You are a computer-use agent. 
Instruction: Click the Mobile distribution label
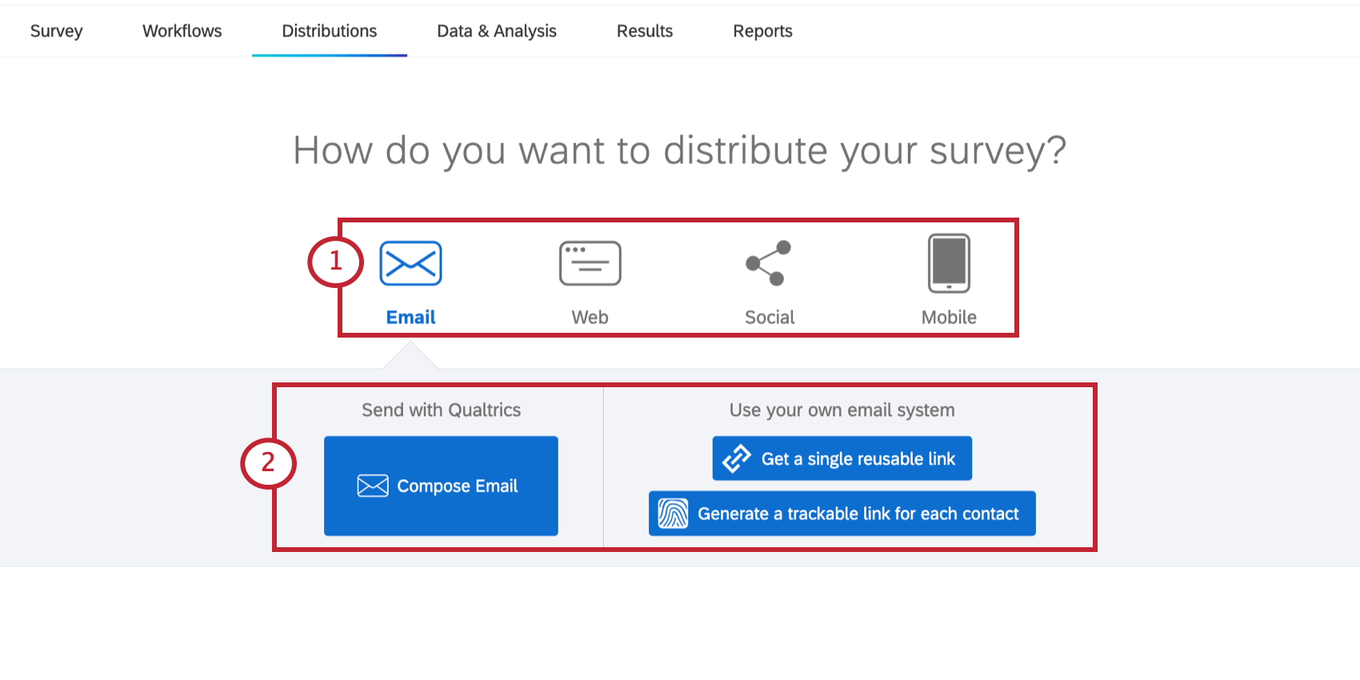tap(949, 318)
